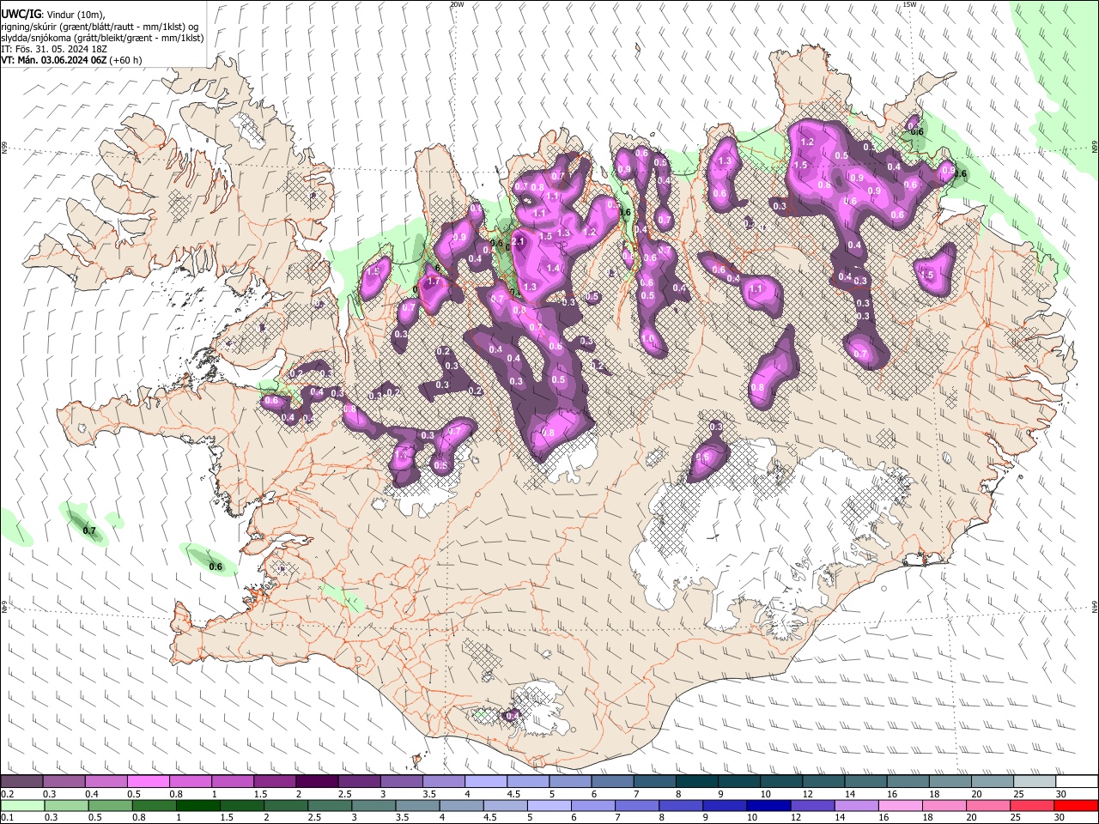Pick the 14 mm teal-gray snow swatch
The height and width of the screenshot is (824, 1099).
point(866,782)
